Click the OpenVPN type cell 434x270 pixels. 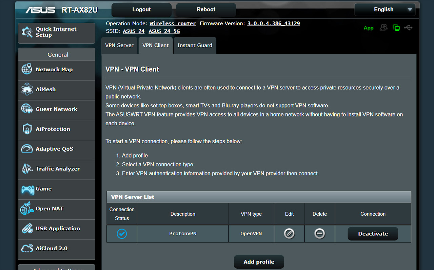251,234
